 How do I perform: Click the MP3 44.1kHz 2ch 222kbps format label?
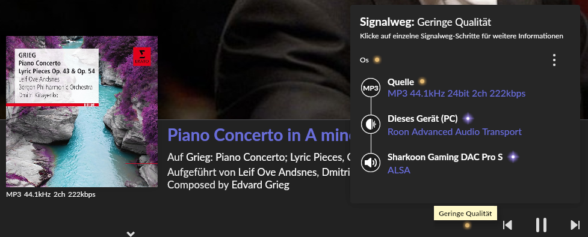click(x=51, y=194)
